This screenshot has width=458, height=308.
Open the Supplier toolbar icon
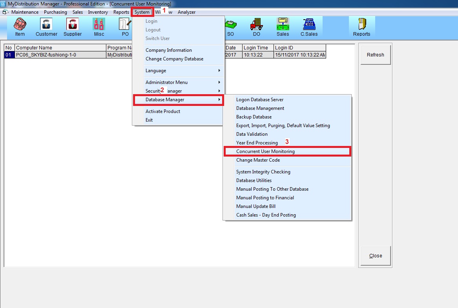click(73, 27)
